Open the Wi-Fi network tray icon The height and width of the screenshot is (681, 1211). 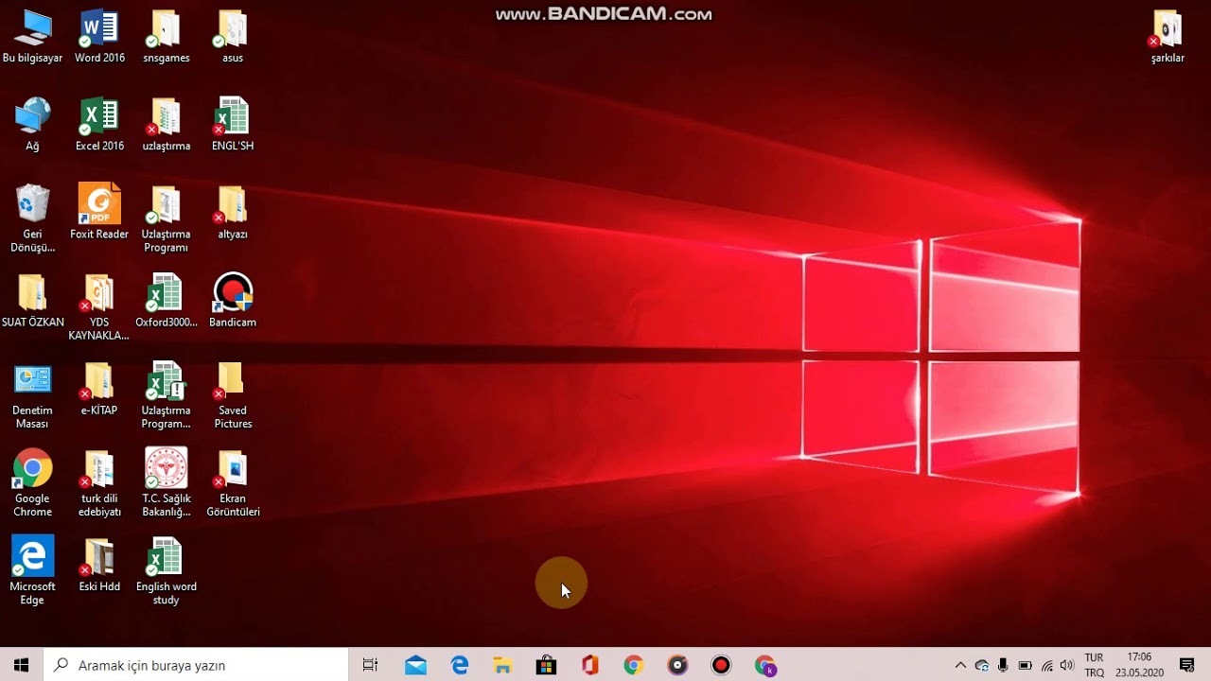tap(1046, 665)
